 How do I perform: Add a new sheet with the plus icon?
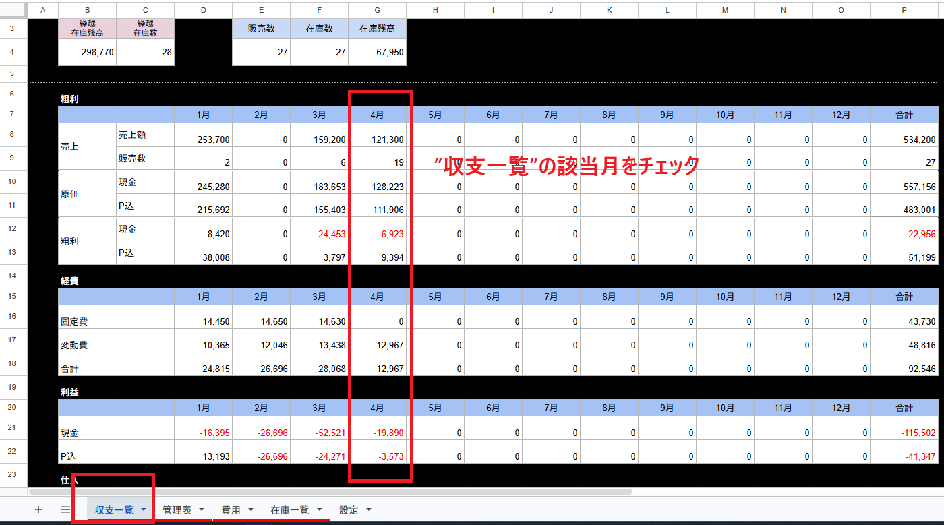coord(38,509)
